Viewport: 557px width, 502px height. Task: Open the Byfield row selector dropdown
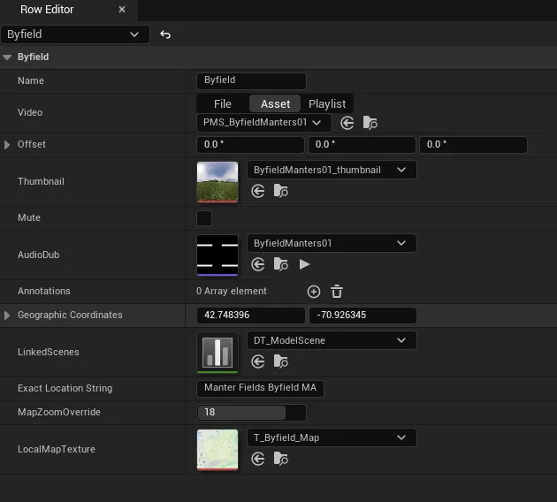coord(75,34)
